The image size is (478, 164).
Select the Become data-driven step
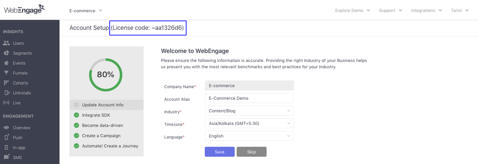106,125
